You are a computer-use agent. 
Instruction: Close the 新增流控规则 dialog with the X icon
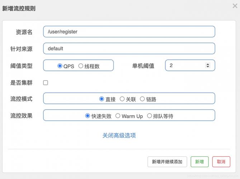point(235,6)
